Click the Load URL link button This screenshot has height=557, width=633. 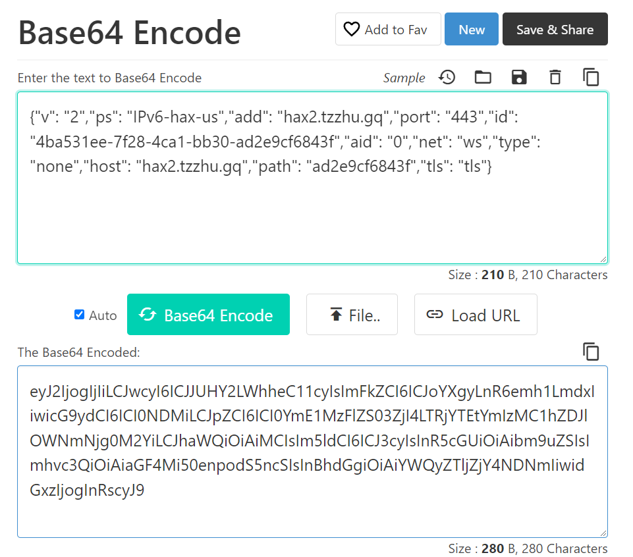[475, 315]
